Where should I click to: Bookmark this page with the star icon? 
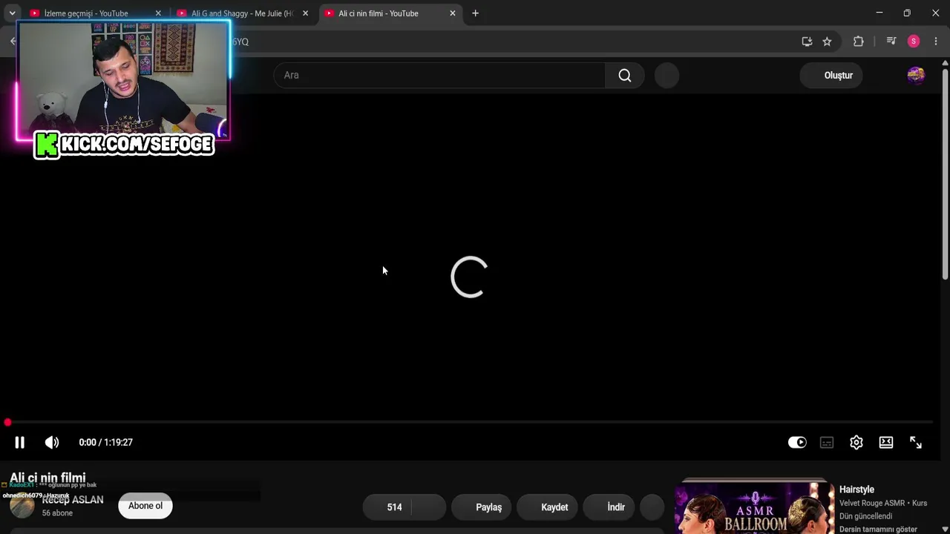(827, 42)
